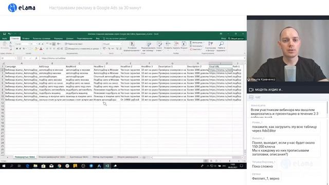
Task: Click the eLama logo
Action: click(x=22, y=8)
